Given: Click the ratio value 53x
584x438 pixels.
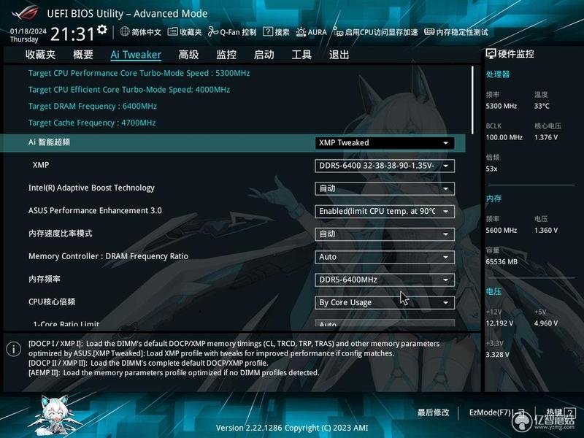Looking at the screenshot, I should click(x=491, y=169).
